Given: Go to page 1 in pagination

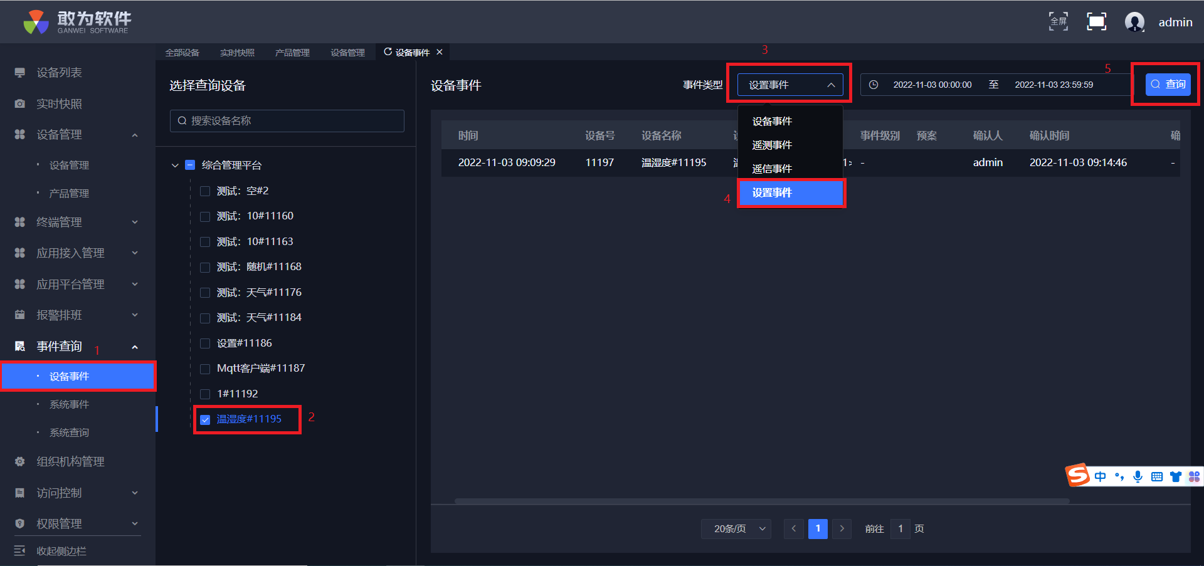Looking at the screenshot, I should click(x=818, y=529).
